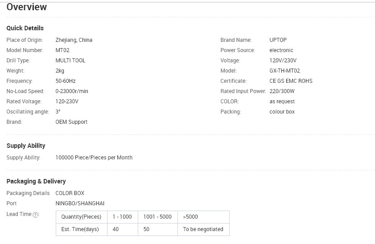Click the UPTOP brand name value
The height and width of the screenshot is (244, 375).
(278, 40)
